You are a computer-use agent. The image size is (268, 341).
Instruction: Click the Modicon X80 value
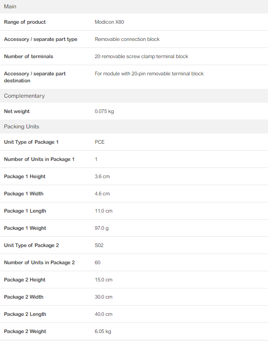pyautogui.click(x=109, y=22)
